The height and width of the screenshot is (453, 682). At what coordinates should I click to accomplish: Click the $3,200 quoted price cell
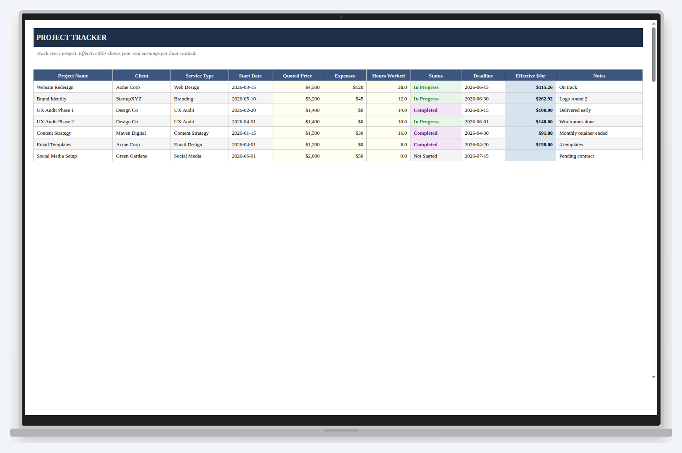298,99
